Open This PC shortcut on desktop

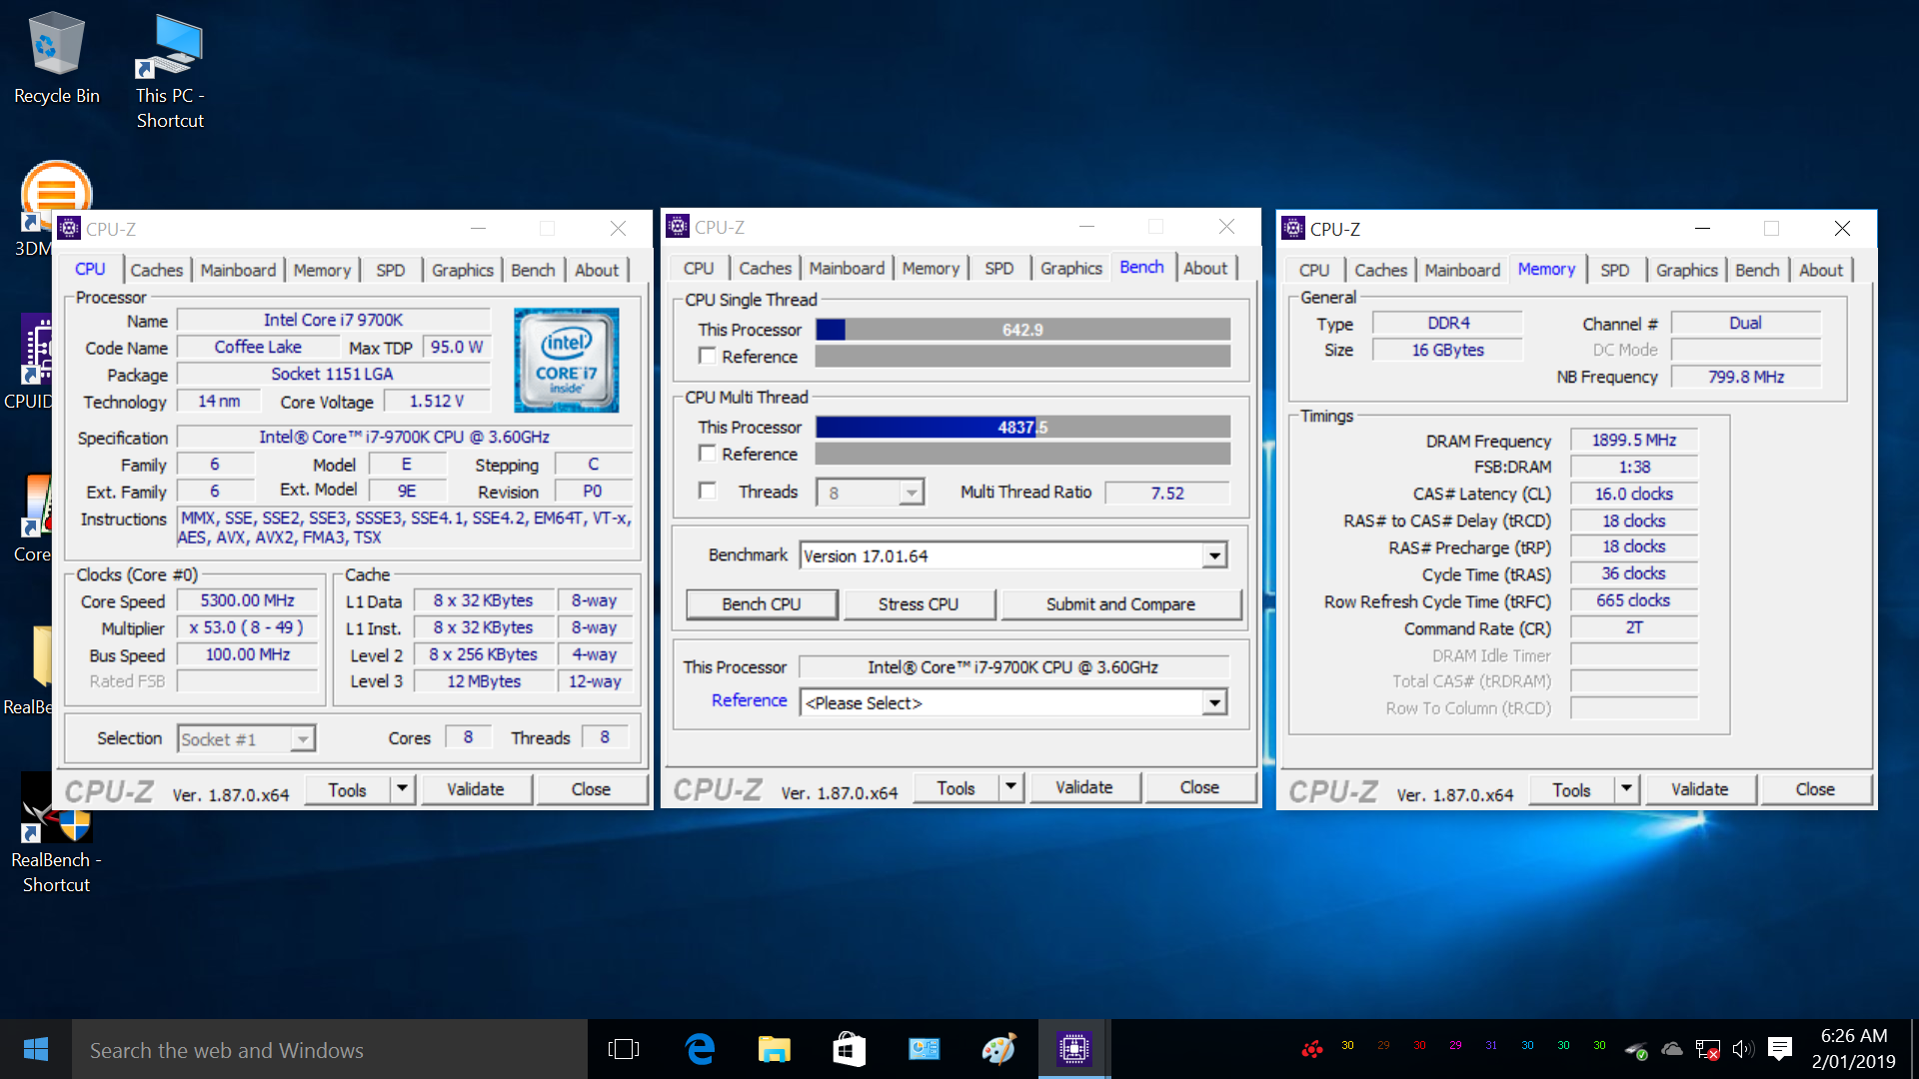pos(170,70)
